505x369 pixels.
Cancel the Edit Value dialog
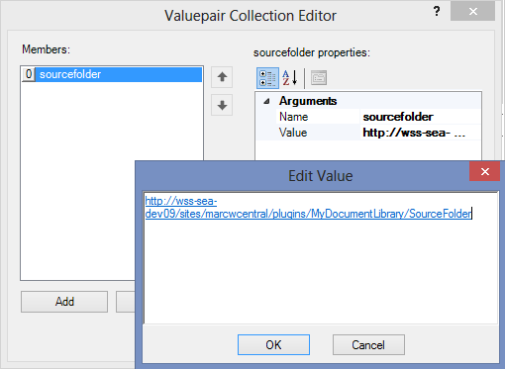click(368, 345)
